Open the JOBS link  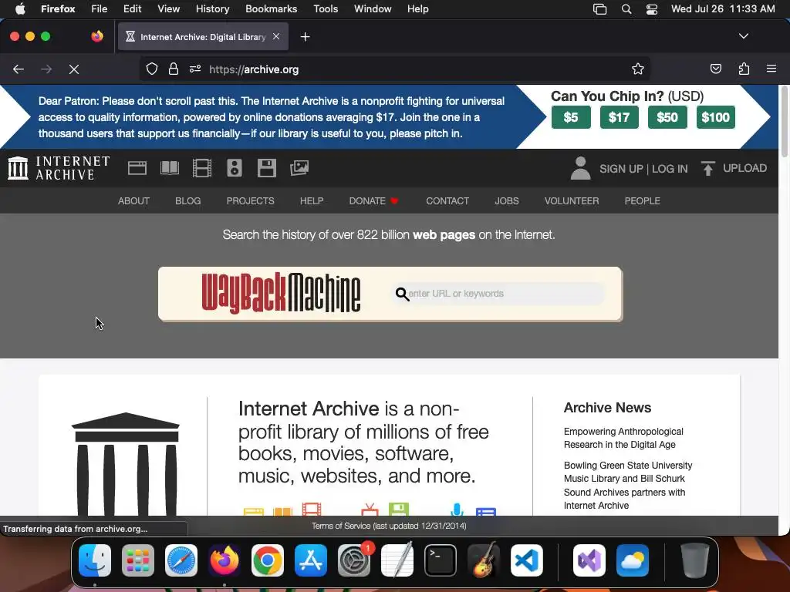506,201
